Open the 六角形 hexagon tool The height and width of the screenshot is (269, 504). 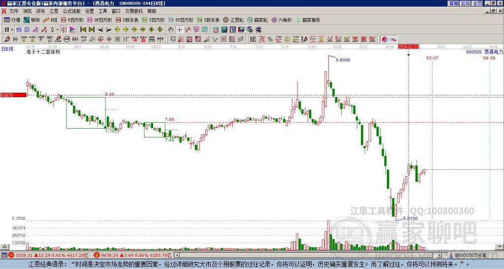pyautogui.click(x=282, y=20)
